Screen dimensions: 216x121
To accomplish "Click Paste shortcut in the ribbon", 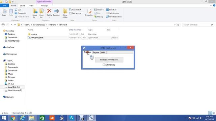I will (22, 16).
